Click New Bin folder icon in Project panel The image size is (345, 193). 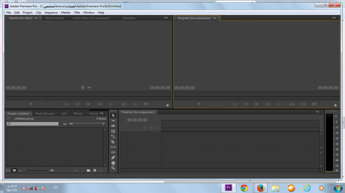tap(88, 170)
